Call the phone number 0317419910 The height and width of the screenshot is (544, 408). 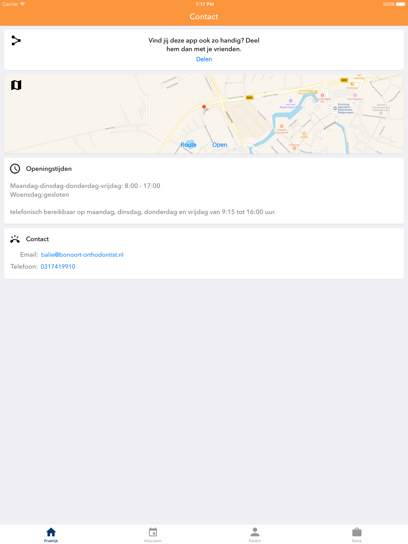point(58,267)
